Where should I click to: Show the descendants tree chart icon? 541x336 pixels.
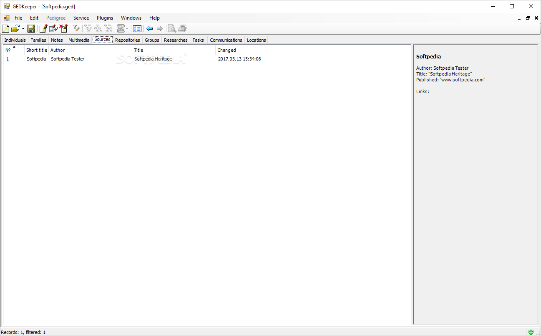(x=98, y=29)
